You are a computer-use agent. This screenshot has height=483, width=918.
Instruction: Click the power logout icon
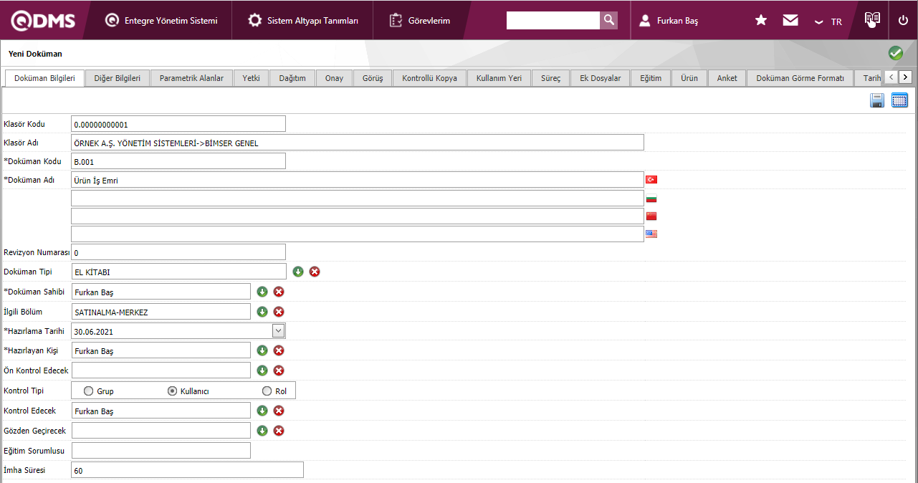(x=903, y=21)
